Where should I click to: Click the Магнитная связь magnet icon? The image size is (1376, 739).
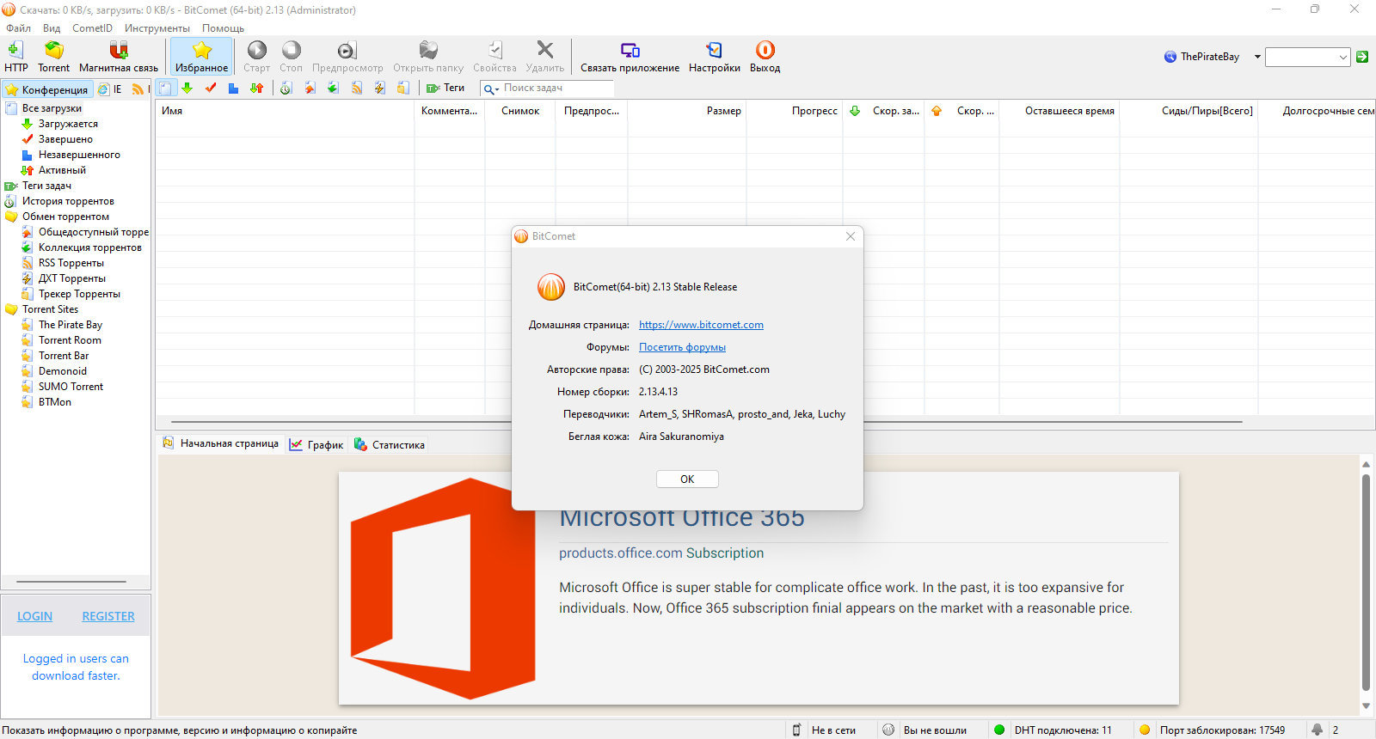(x=119, y=51)
